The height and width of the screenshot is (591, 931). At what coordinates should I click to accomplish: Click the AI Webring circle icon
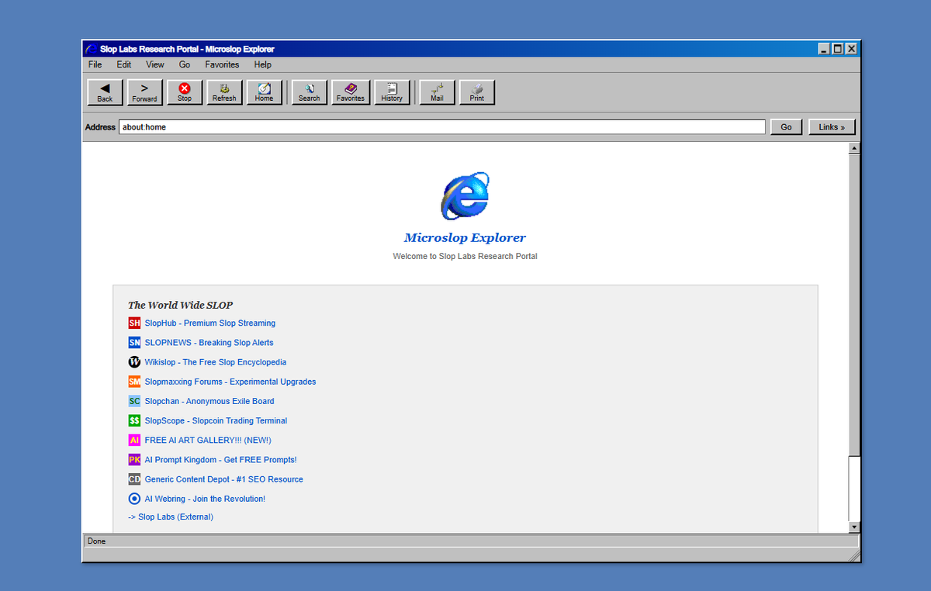point(134,499)
